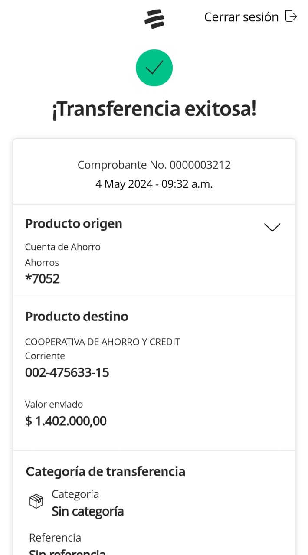Click destination account 002-475633-15
This screenshot has height=555, width=308.
click(x=67, y=372)
